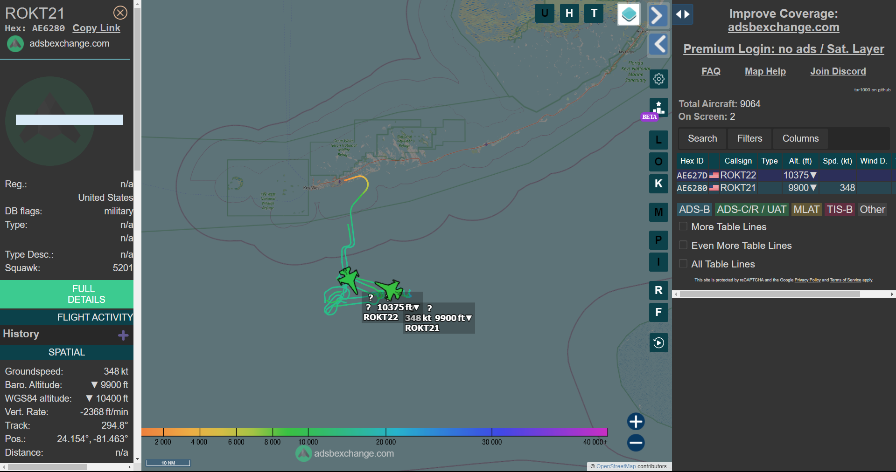Click the SPATIAL section header
This screenshot has width=896, height=472.
pyautogui.click(x=67, y=352)
